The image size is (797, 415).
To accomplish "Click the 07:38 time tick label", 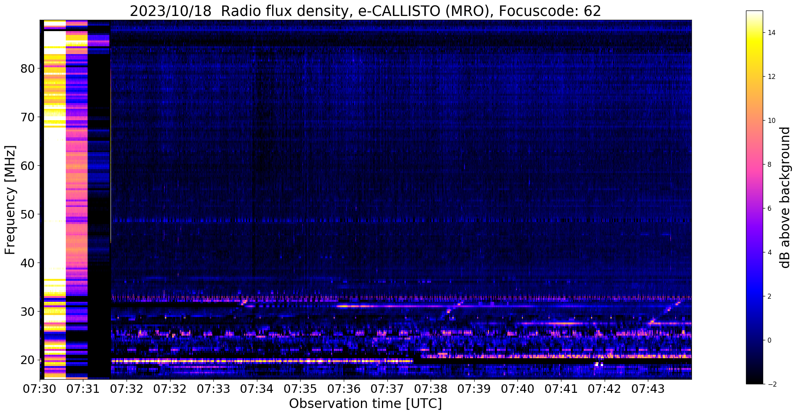I will 431,389.
